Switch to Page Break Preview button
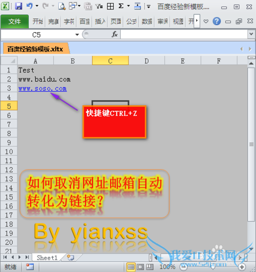This screenshot has width=256, height=272. (150, 267)
